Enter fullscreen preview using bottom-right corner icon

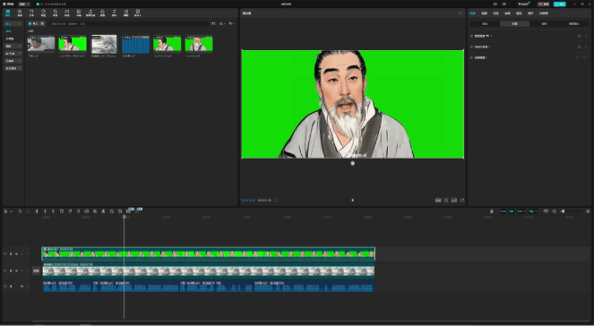[462, 200]
